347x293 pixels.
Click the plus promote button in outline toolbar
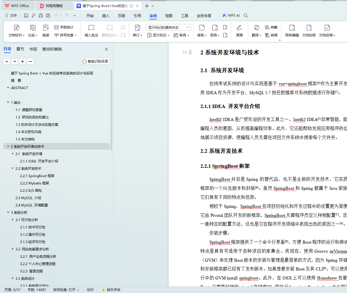(x=23, y=61)
